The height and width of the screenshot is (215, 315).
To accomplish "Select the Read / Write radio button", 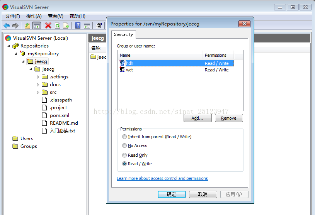I will tap(124, 164).
